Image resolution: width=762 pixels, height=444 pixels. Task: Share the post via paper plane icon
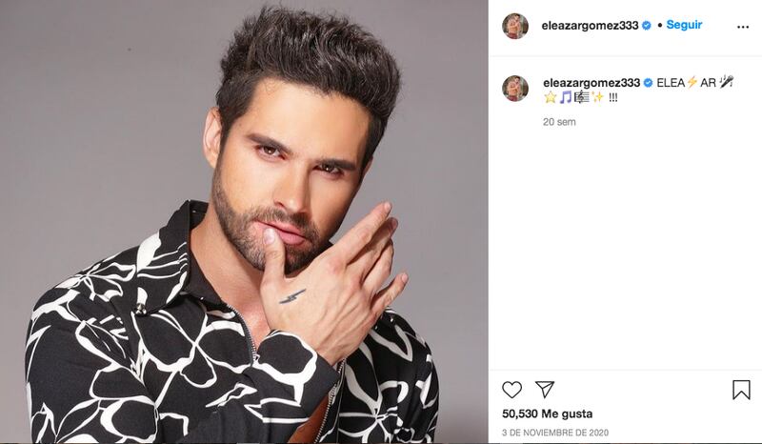pyautogui.click(x=545, y=389)
